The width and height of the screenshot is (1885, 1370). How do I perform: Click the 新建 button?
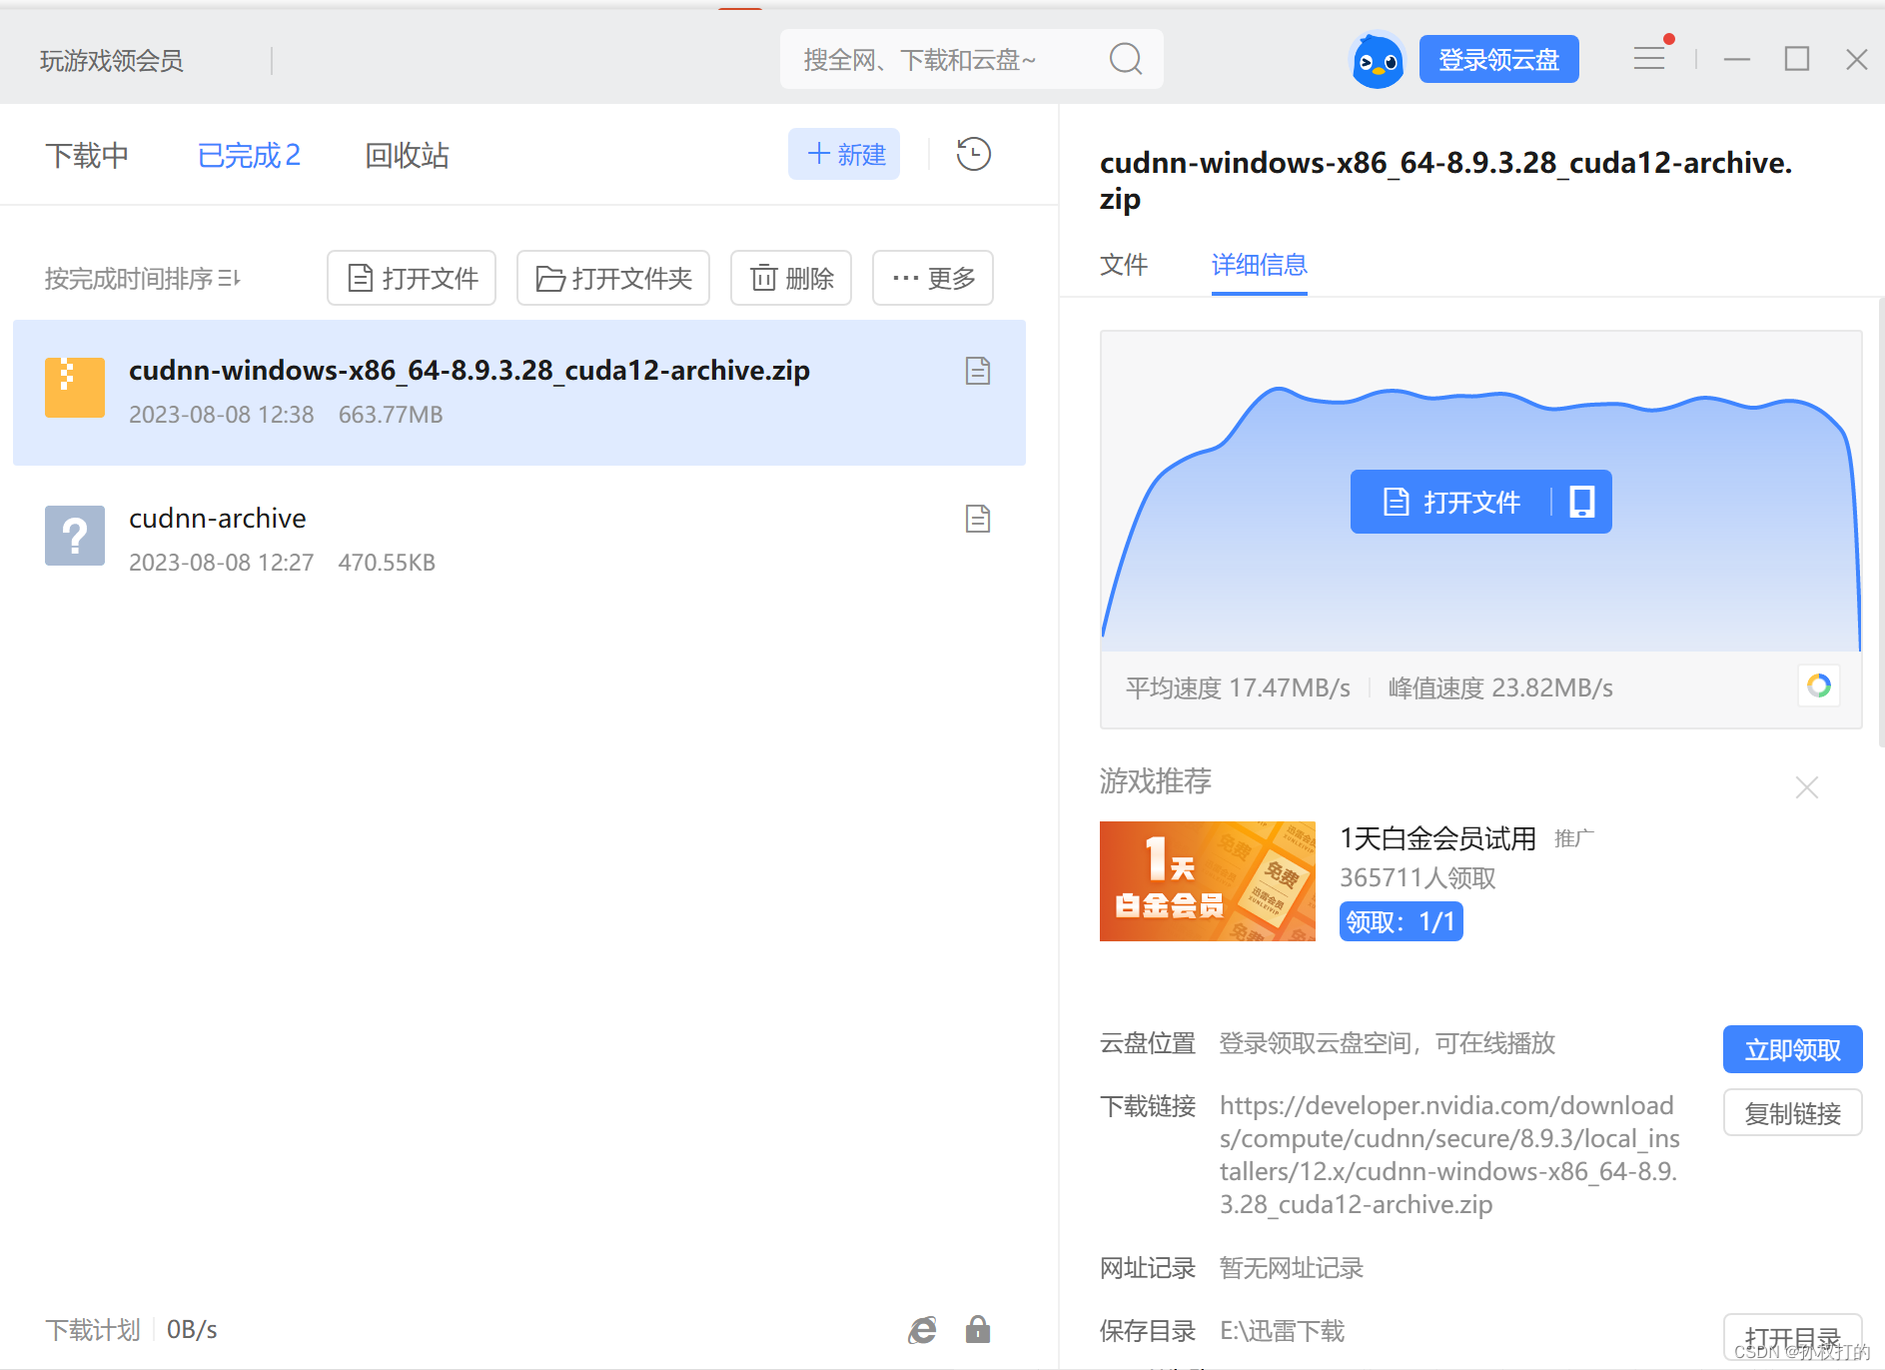pyautogui.click(x=844, y=154)
